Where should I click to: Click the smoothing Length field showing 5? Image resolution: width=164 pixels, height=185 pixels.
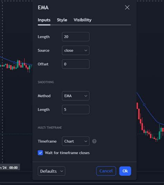[x=75, y=110]
